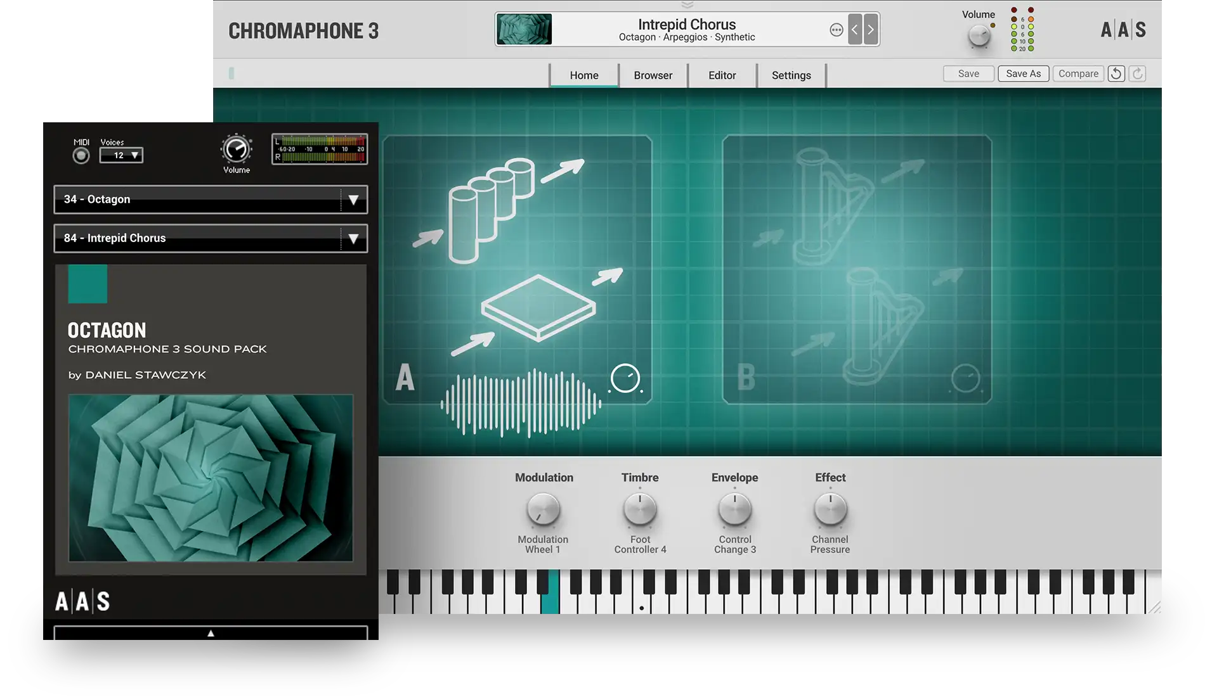
Task: Go to next preset with right arrow
Action: (x=871, y=30)
